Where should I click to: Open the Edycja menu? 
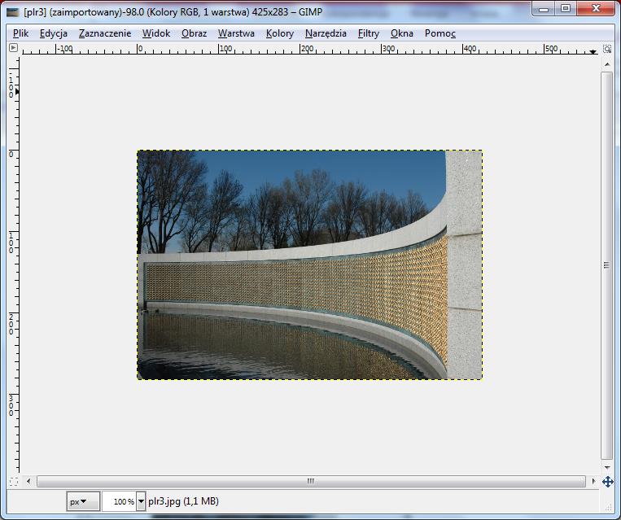pyautogui.click(x=54, y=33)
